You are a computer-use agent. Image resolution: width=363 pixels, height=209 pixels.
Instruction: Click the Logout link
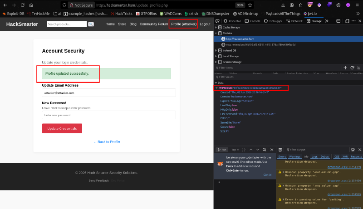pyautogui.click(x=205, y=24)
